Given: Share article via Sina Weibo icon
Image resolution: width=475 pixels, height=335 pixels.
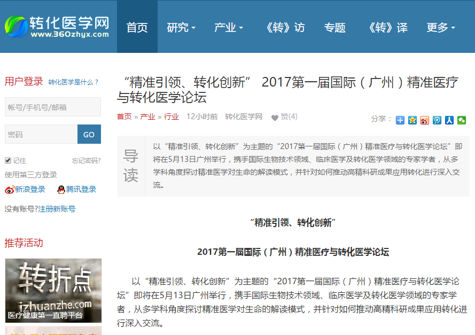Looking at the screenshot, I should point(425,120).
